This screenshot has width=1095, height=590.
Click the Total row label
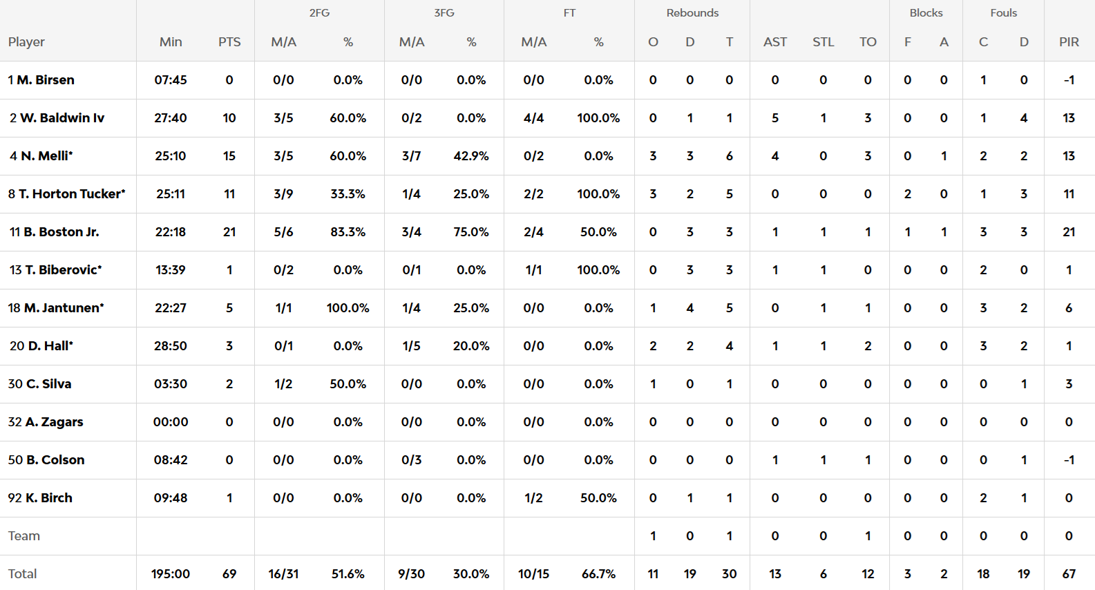coord(23,574)
